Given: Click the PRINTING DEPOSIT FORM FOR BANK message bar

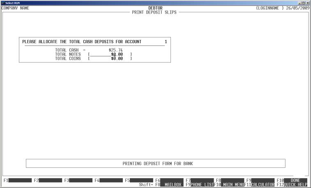Looking at the screenshot, I should coord(155,163).
